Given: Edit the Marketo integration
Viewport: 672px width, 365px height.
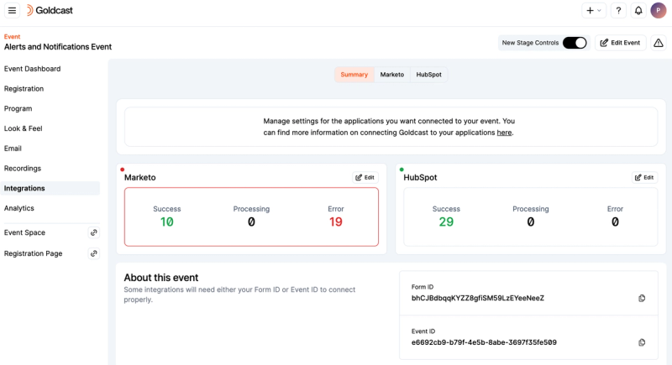Looking at the screenshot, I should pos(365,178).
